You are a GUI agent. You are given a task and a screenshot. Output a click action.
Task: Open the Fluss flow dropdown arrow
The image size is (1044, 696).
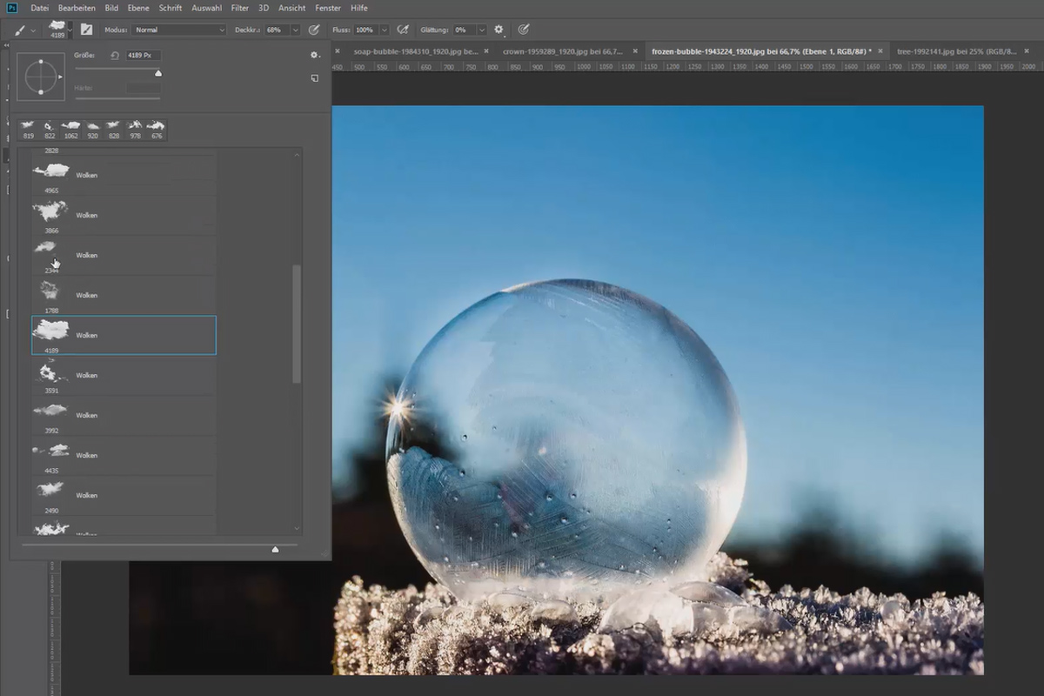click(x=384, y=30)
